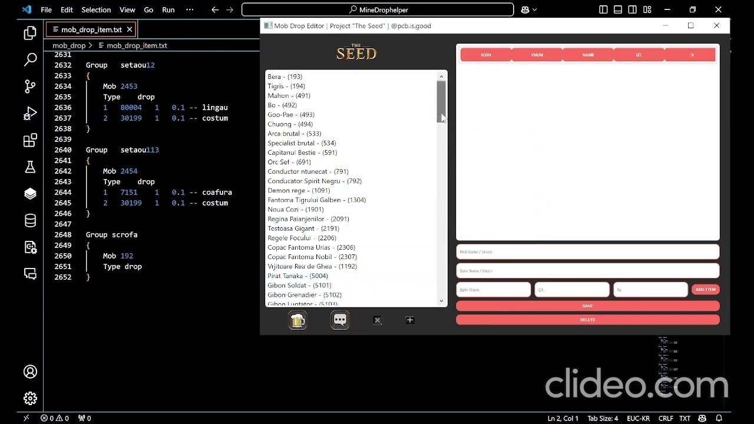Click the stacked layers activity bar icon
The height and width of the screenshot is (424, 754).
[30, 194]
